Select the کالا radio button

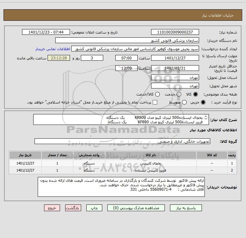196,94
